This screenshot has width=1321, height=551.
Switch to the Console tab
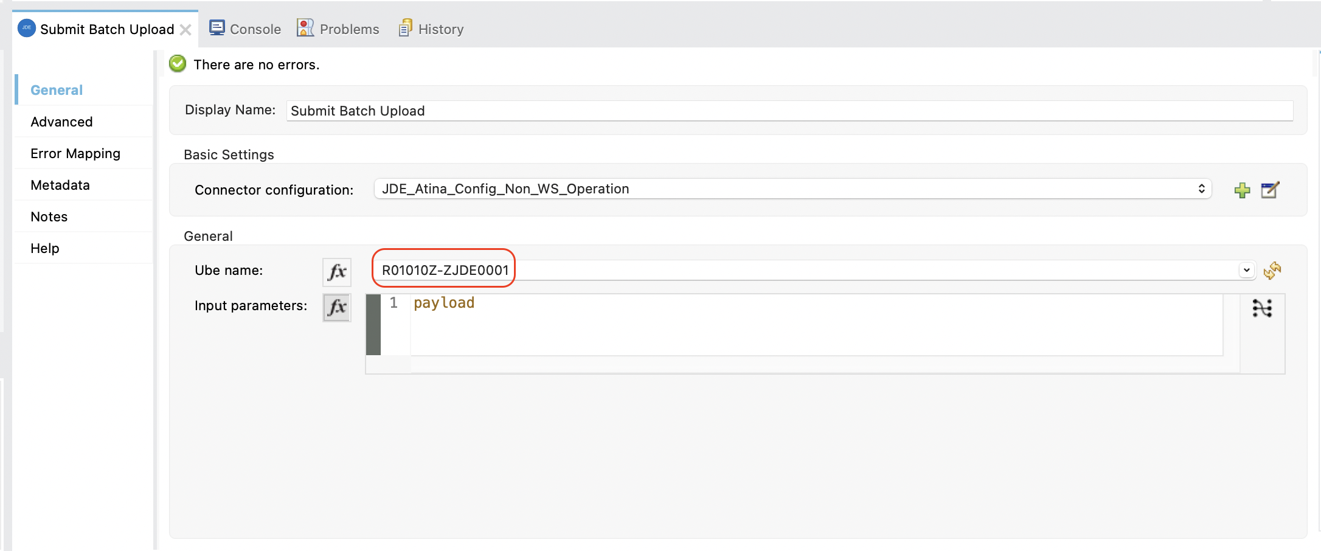coord(245,29)
